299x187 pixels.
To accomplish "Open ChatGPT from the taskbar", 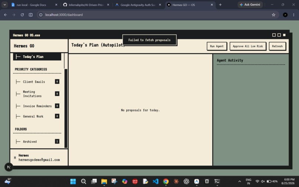I will point(186,181).
